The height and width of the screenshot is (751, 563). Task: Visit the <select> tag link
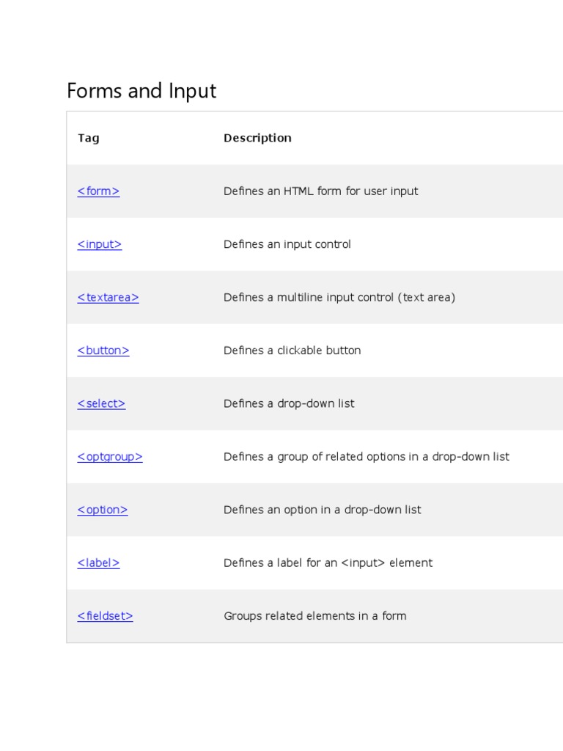[x=101, y=403]
